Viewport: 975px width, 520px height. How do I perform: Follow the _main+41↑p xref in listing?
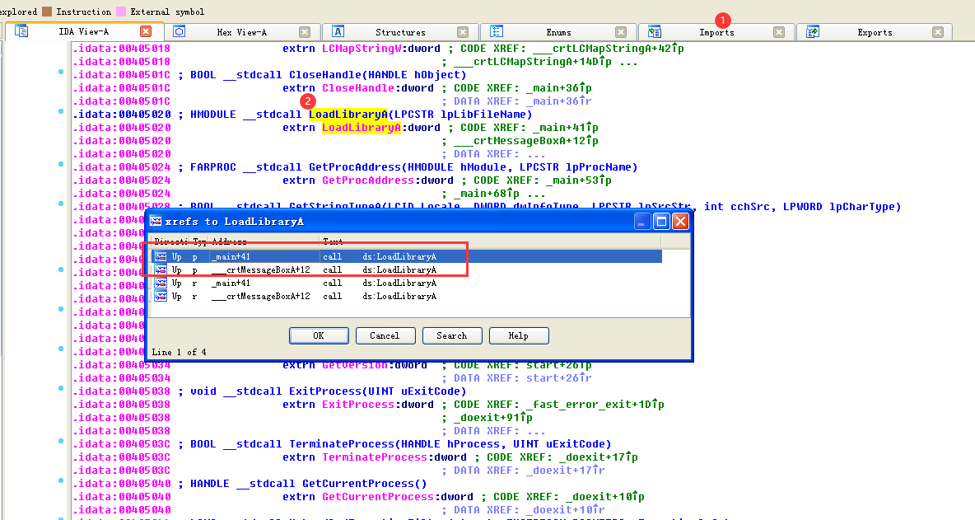pyautogui.click(x=565, y=128)
